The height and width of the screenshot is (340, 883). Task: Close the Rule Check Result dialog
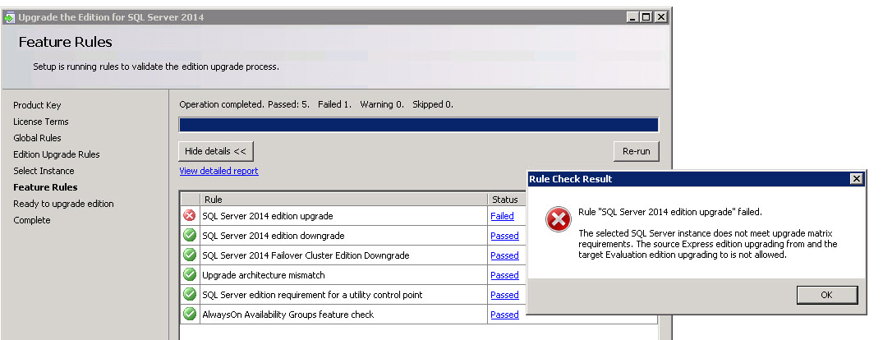point(856,179)
